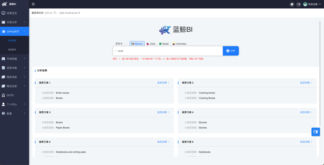Click the 市场挖掘 icon in sidebar
The image size is (324, 165).
(3, 58)
